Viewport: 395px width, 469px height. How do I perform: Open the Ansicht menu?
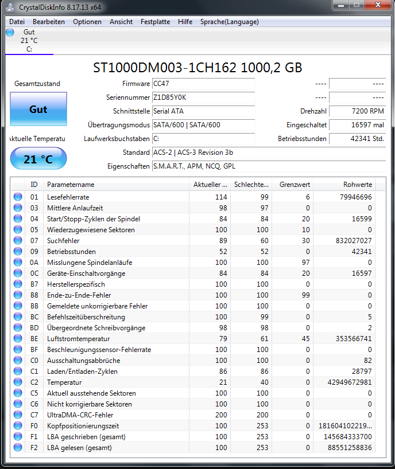pyautogui.click(x=121, y=22)
